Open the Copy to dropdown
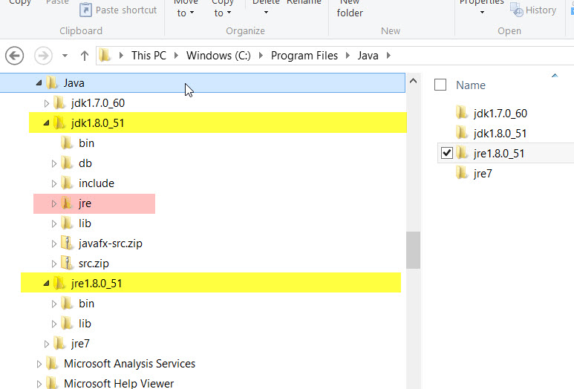 coord(223,9)
